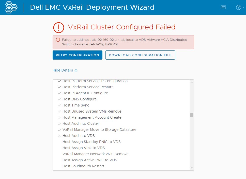Click the Dell EMC hexagonal logo icon
This screenshot has height=179, width=246.
(x=11, y=7)
